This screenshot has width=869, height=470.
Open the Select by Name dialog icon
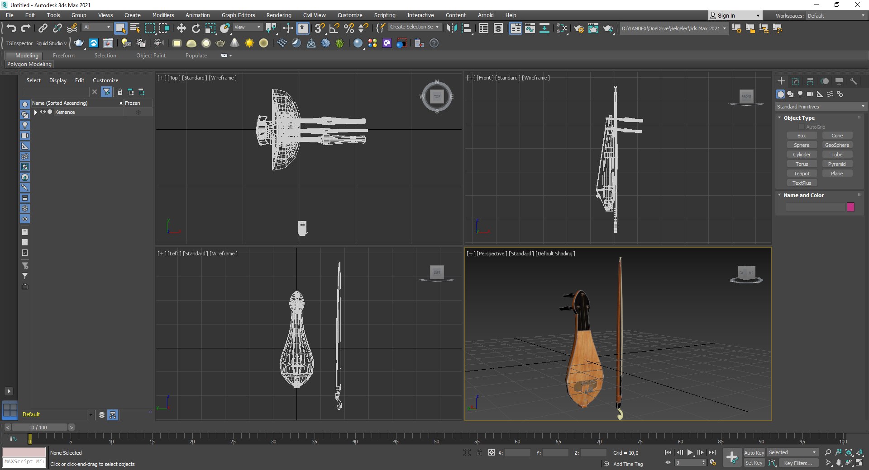tap(135, 28)
